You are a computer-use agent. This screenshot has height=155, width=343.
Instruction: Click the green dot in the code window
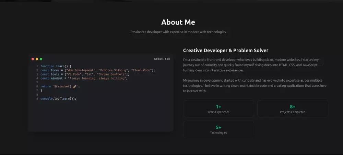click(x=41, y=59)
